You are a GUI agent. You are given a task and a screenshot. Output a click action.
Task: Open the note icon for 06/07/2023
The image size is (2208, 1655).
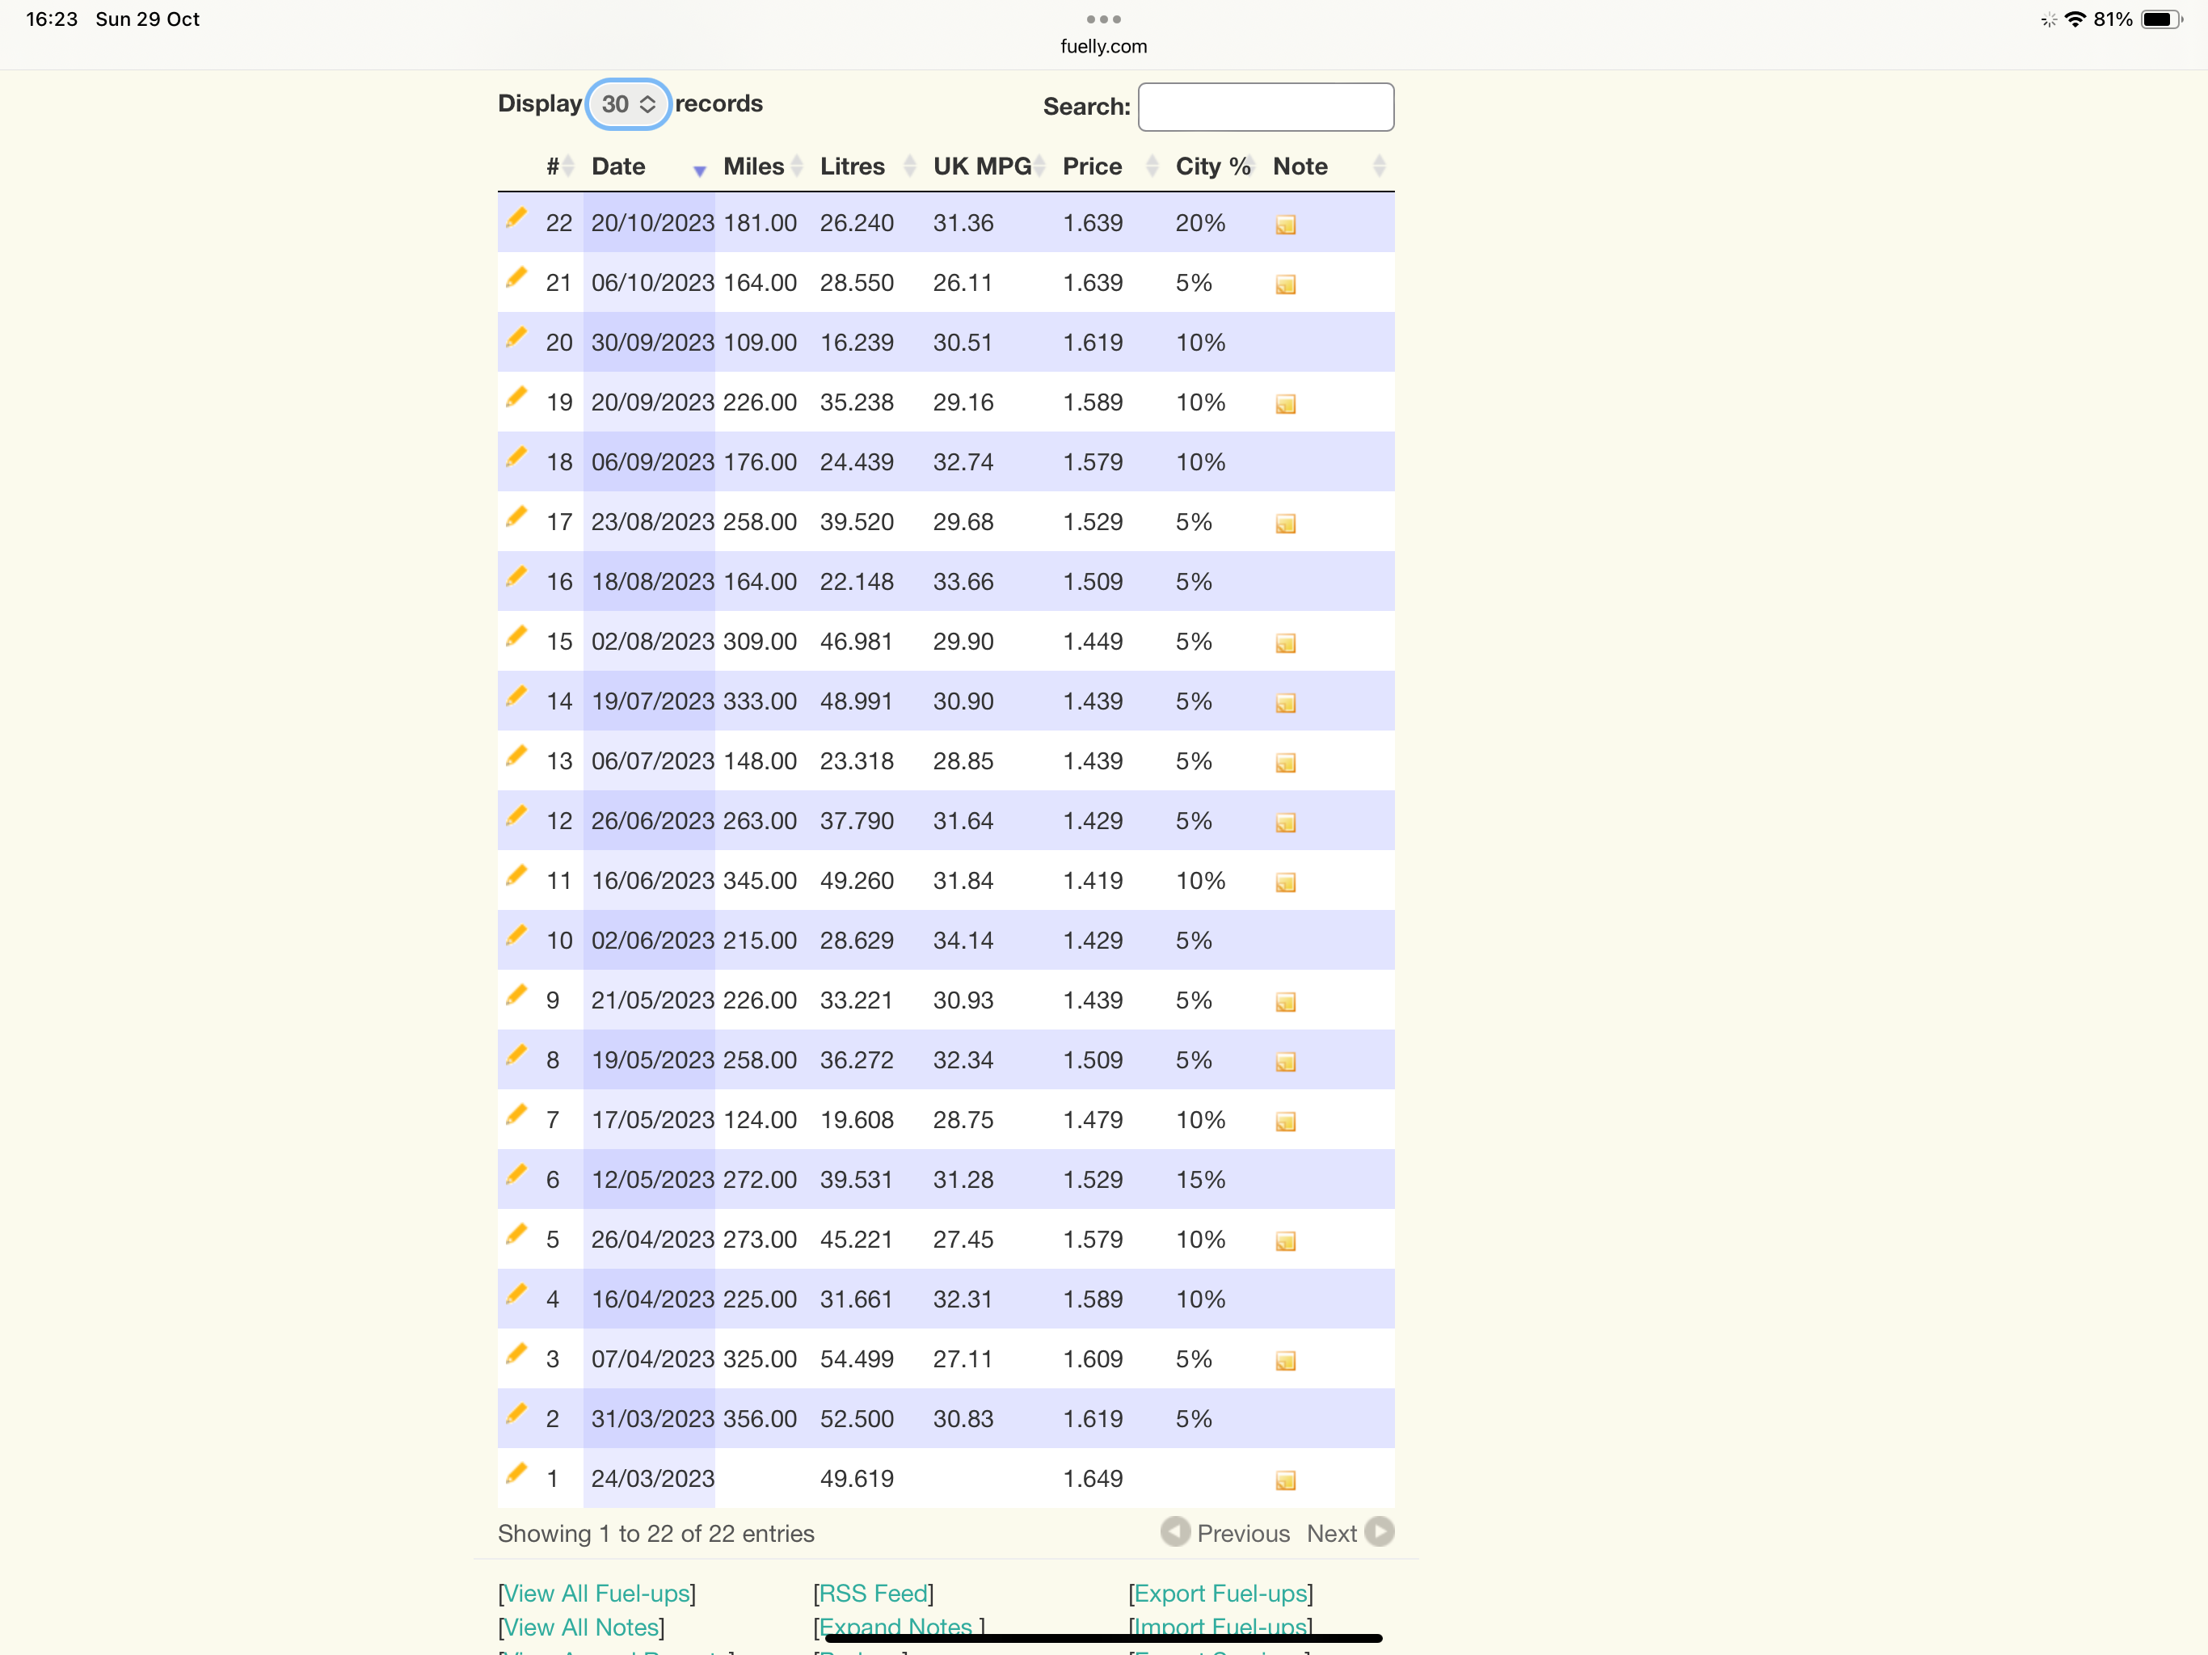[x=1286, y=764]
